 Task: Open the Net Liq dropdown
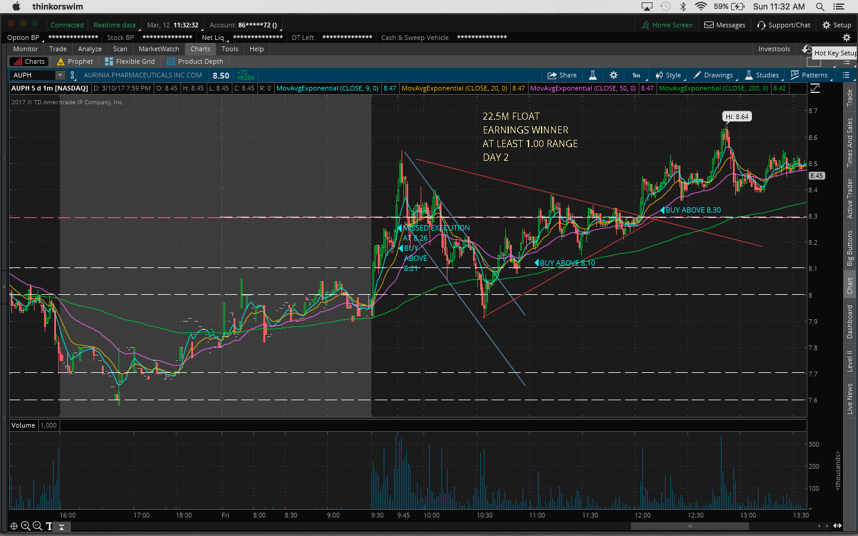pyautogui.click(x=214, y=38)
